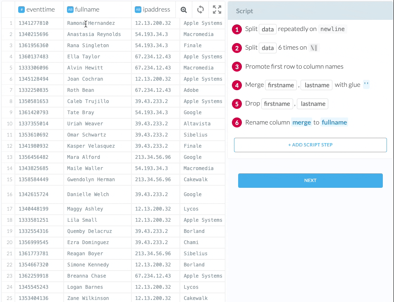
Task: Select the Promote first row step
Action: [294, 67]
